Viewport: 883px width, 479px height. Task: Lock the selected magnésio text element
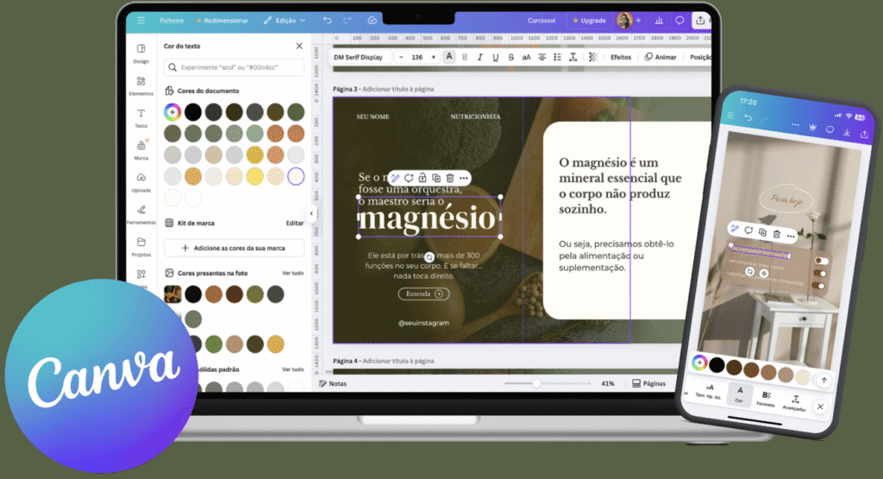coord(423,178)
